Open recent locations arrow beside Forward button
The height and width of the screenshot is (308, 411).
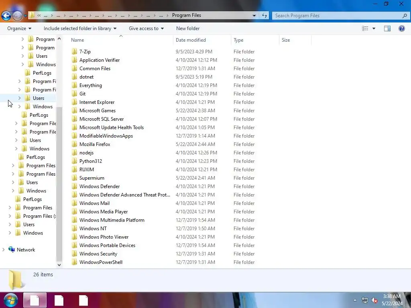[x=25, y=16]
